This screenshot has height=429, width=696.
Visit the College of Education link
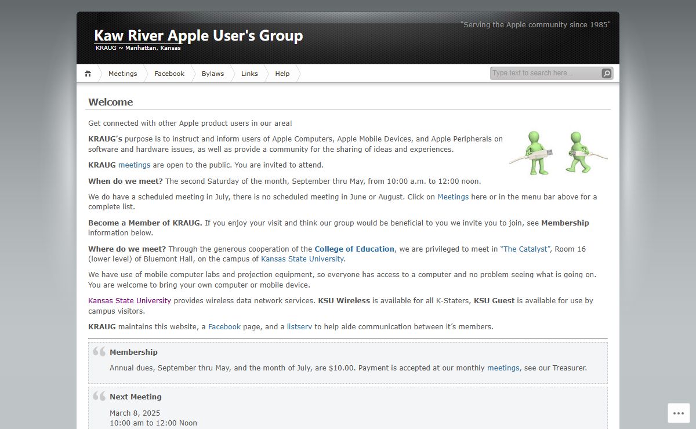point(354,249)
